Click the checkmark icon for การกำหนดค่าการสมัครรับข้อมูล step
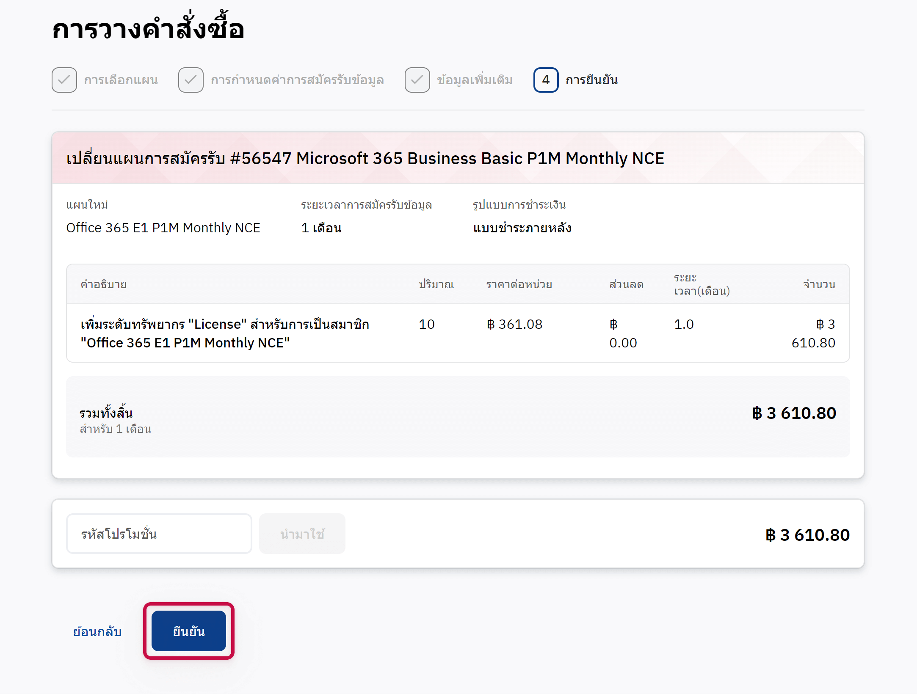The image size is (917, 694). [191, 80]
